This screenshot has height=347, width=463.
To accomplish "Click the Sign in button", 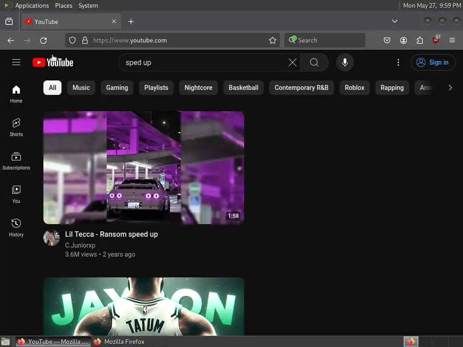I will 433,62.
